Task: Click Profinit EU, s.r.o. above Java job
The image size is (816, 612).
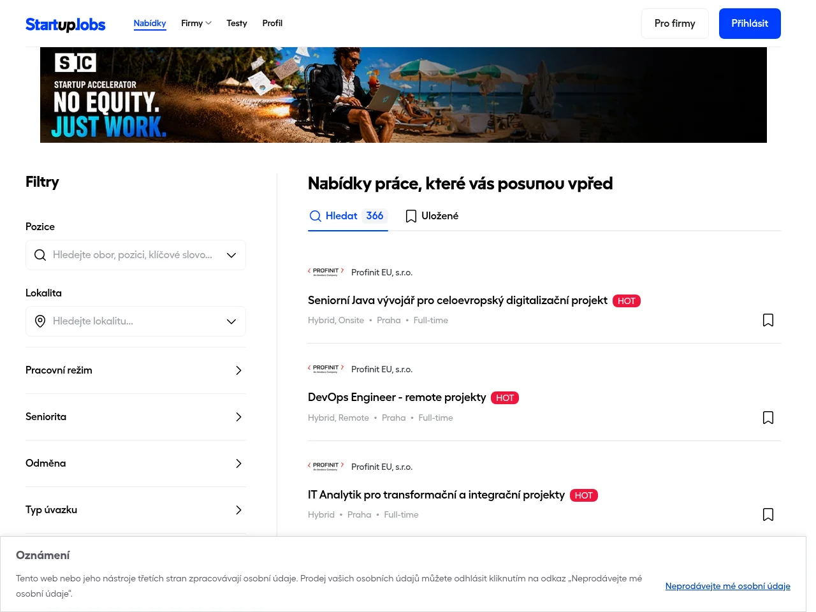Action: [382, 272]
